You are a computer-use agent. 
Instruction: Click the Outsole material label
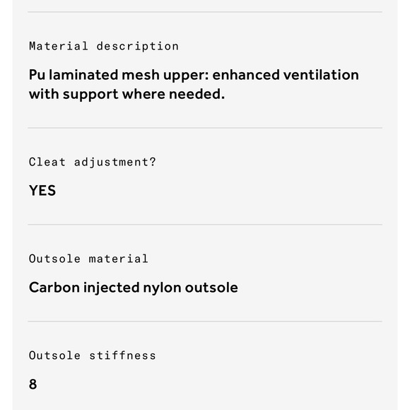pos(88,259)
